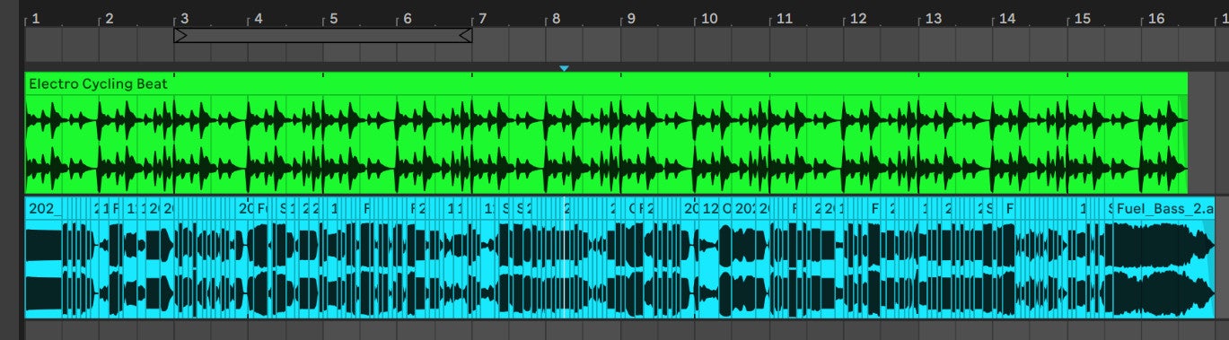
Task: Click bar 5 on the beat-time ruler
Action: point(332,18)
